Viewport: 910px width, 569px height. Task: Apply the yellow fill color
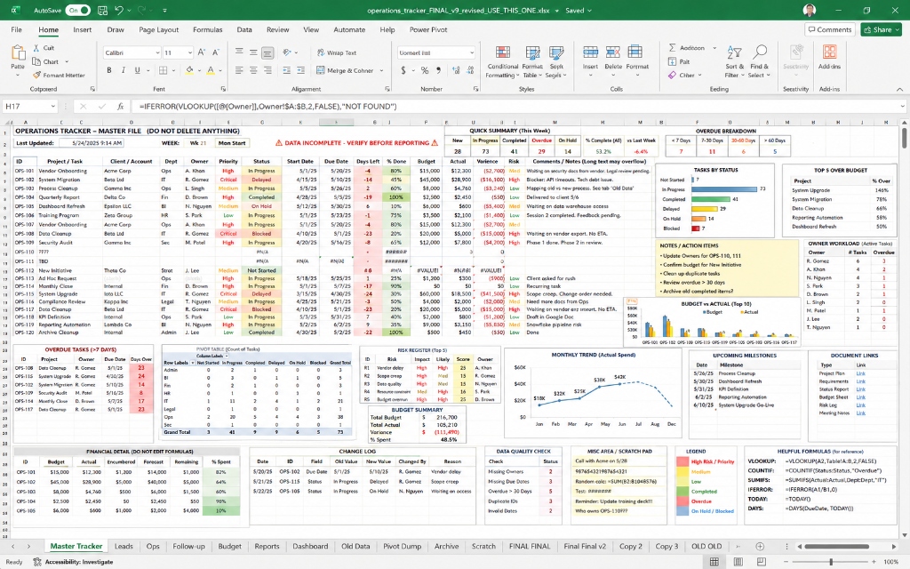pyautogui.click(x=189, y=70)
